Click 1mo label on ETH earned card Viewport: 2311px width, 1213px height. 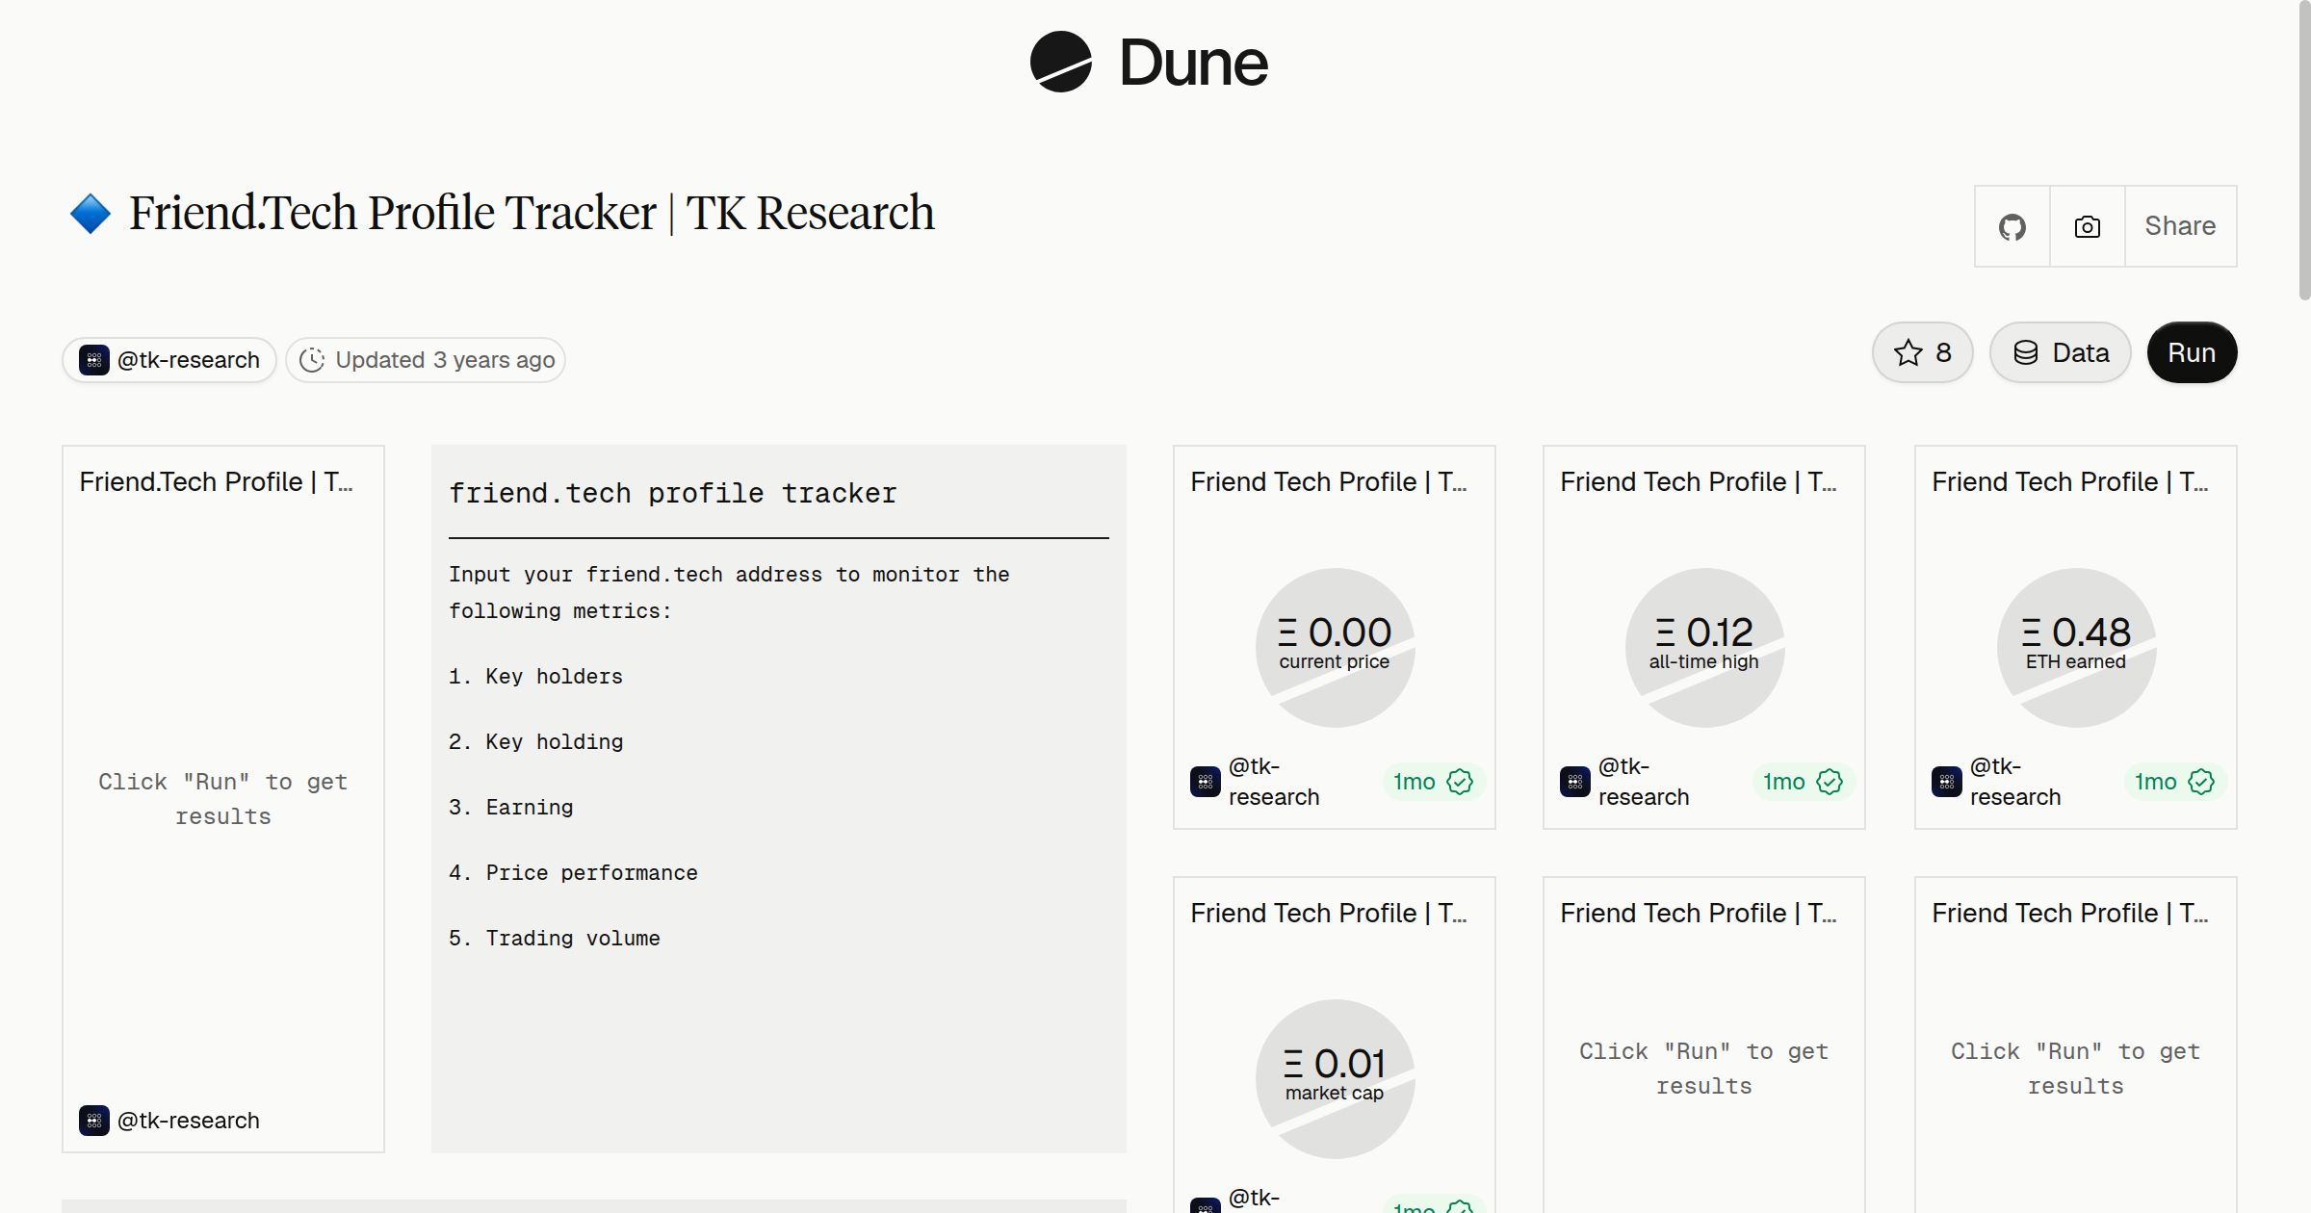(2156, 782)
